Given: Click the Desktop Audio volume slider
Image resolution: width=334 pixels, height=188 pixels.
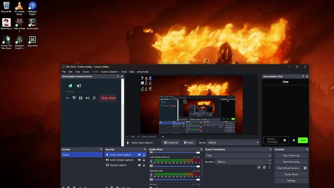Looking at the screenshot, I should (x=177, y=180).
